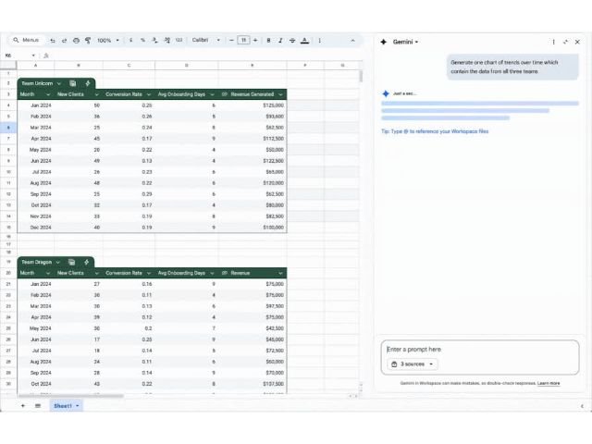Click Team Dragon table view icon
Viewport: 592px width, 444px height.
[72, 262]
